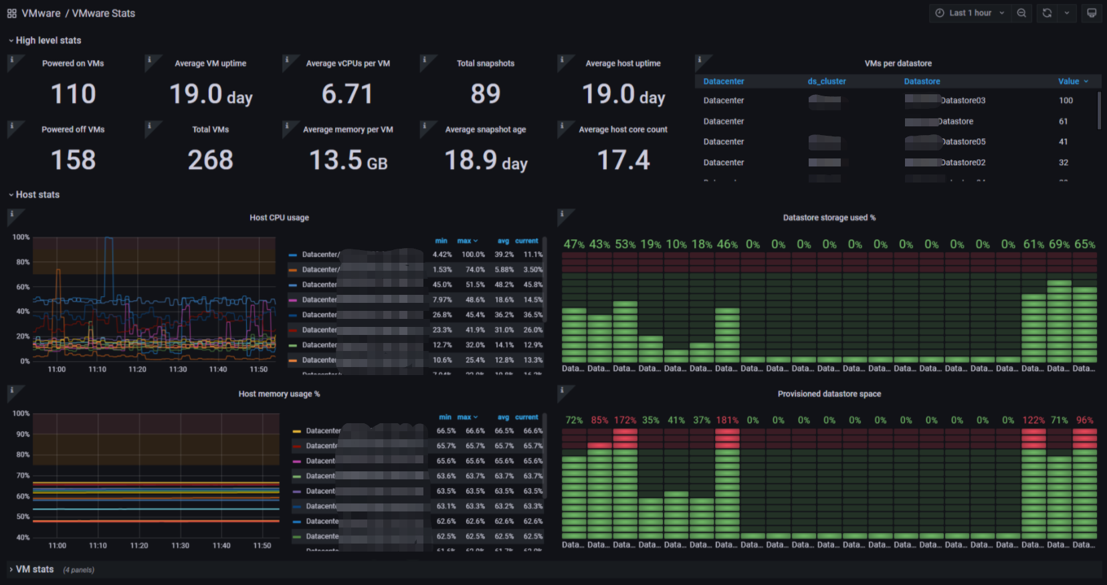The height and width of the screenshot is (585, 1107).
Task: Click the info icon on Powered on VMs panel
Action: point(12,60)
